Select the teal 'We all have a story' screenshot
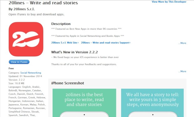This screenshot has height=117, width=194. (152, 103)
